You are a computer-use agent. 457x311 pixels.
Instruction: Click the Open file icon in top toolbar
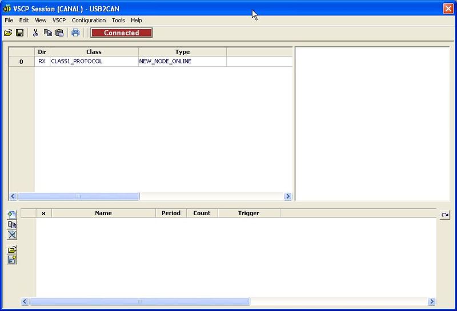[x=8, y=33]
